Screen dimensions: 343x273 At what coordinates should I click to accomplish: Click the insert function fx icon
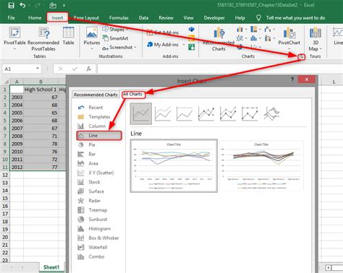coord(89,69)
